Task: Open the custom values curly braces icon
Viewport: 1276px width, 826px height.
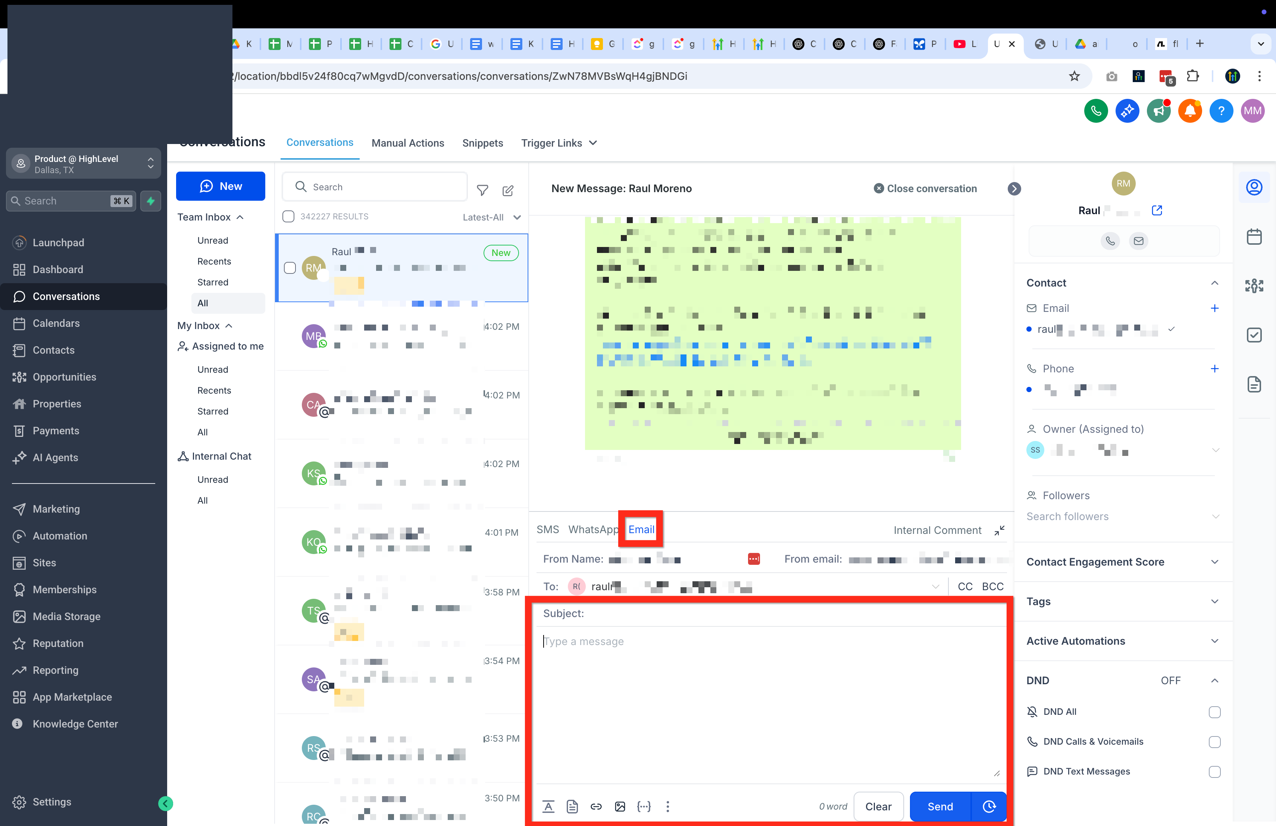Action: [x=644, y=806]
